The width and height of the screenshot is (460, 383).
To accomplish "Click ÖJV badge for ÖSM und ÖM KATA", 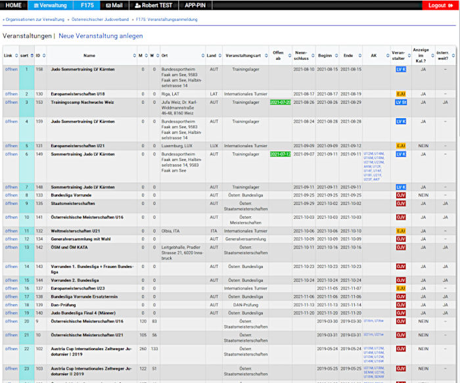I will click(x=401, y=248).
